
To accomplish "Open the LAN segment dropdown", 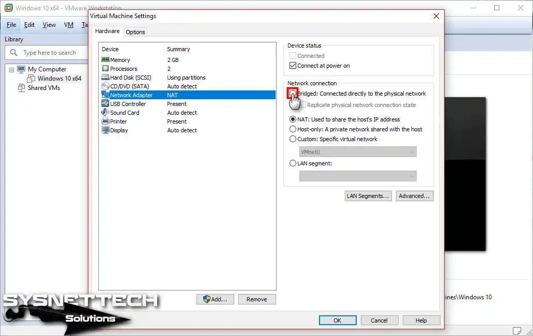I will (x=358, y=176).
